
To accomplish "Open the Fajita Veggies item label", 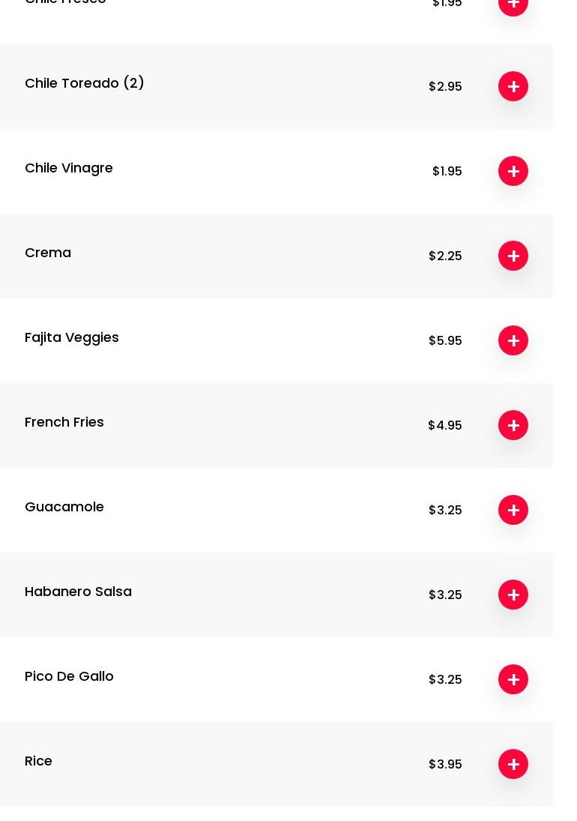I will click(72, 337).
